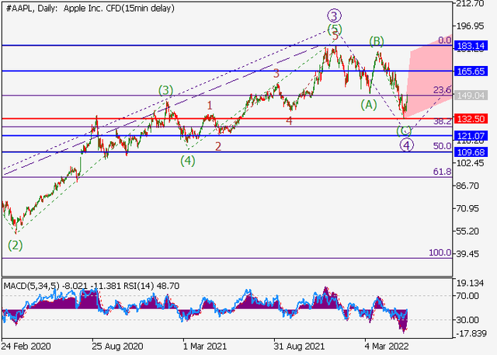Click the green (3) wave label

tap(165, 91)
